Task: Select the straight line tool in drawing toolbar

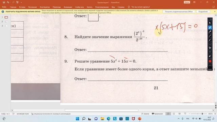Action: (x=210, y=36)
